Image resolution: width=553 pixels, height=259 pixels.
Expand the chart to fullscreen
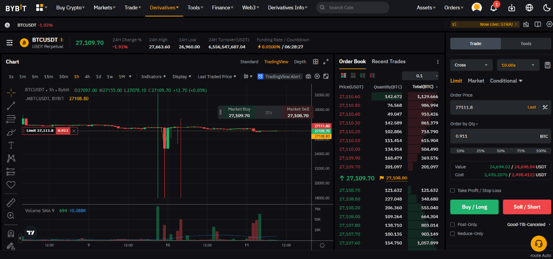pyautogui.click(x=326, y=62)
